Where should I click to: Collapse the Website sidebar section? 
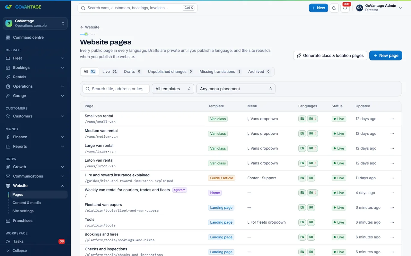click(x=62, y=186)
